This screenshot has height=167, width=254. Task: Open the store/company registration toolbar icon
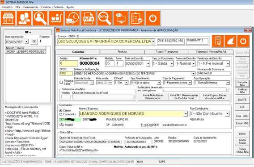(x=8, y=18)
